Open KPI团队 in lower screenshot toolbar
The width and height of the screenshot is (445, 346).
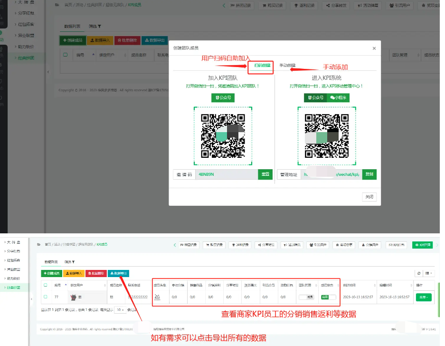click(396, 245)
